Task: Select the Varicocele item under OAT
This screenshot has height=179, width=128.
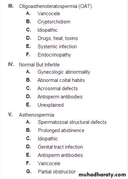Action: (x=49, y=14)
